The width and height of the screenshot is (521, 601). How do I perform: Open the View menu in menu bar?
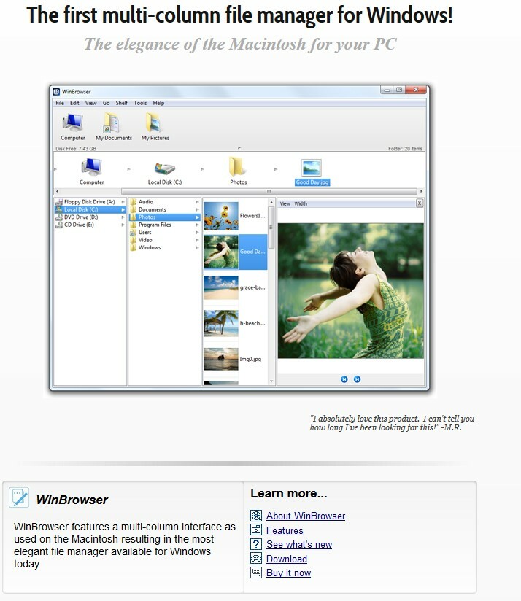point(91,103)
